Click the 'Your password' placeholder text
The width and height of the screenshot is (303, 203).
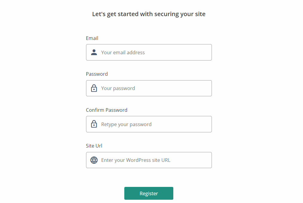point(118,88)
